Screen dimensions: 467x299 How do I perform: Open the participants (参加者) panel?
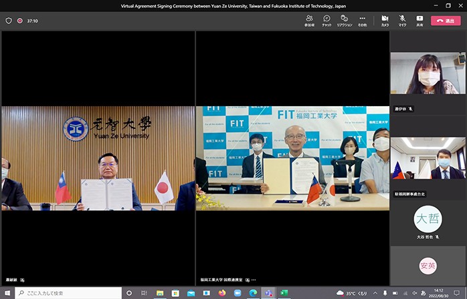pos(310,21)
